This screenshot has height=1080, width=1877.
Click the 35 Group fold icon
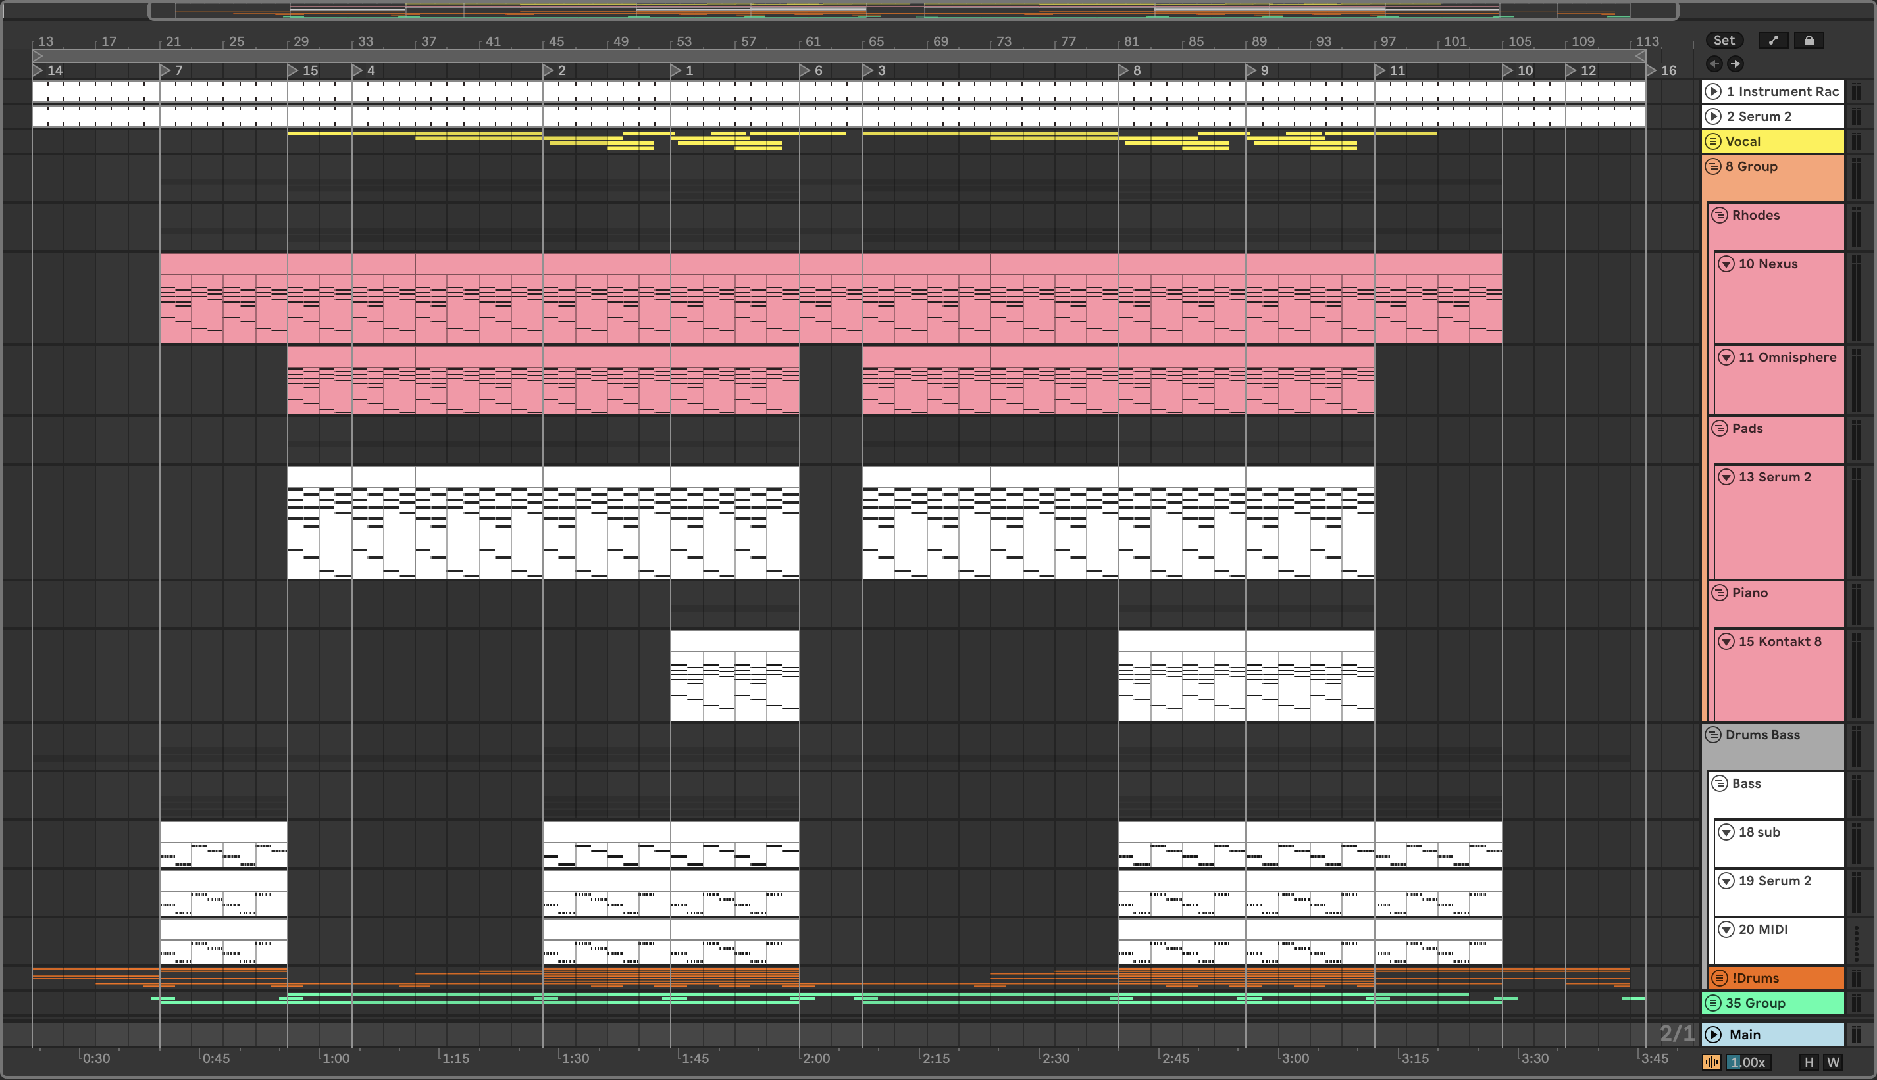[1713, 1003]
